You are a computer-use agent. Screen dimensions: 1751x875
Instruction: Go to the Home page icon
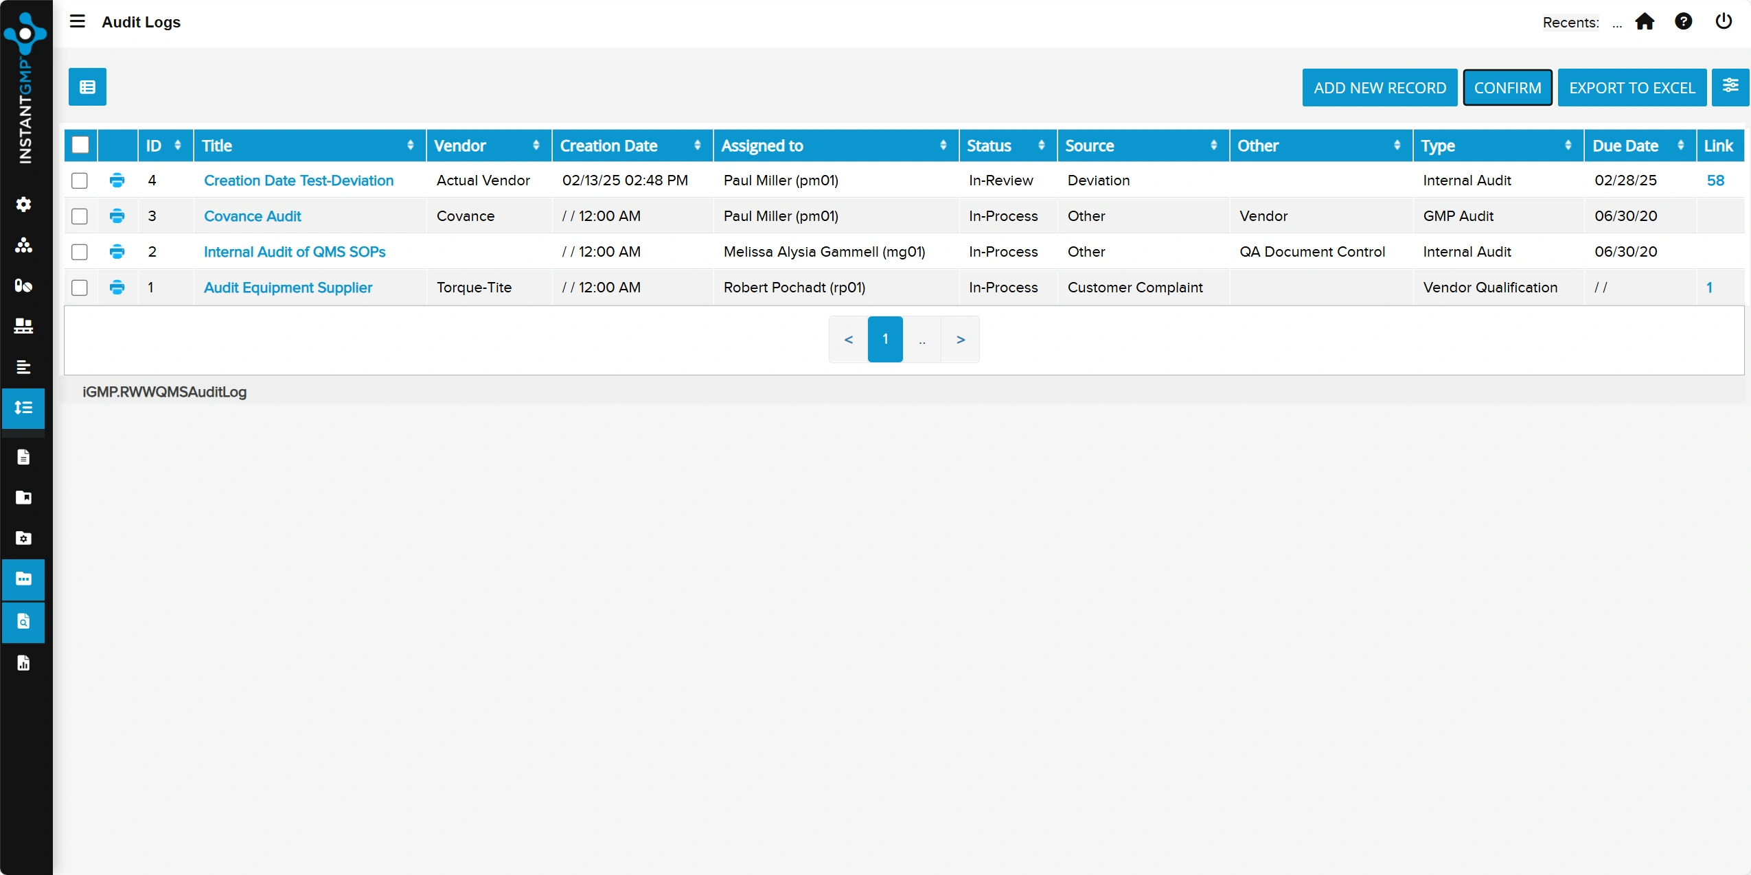(x=1645, y=22)
